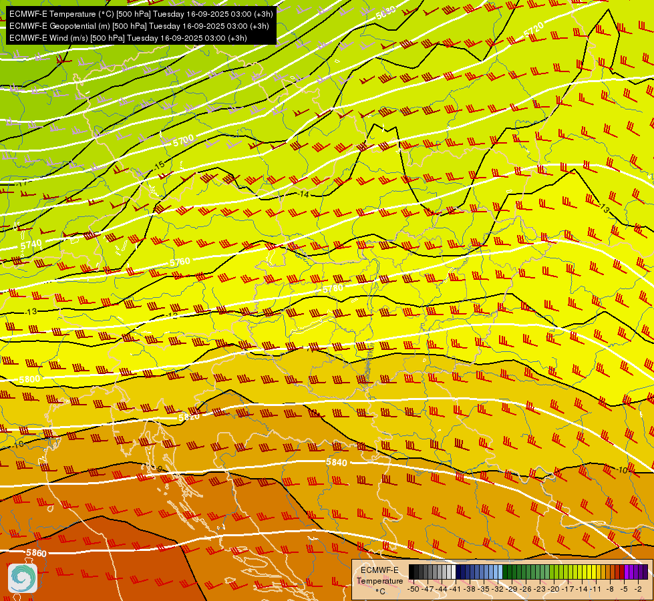
Task: Click the 5760 geopotential contour label
Action: (x=180, y=262)
